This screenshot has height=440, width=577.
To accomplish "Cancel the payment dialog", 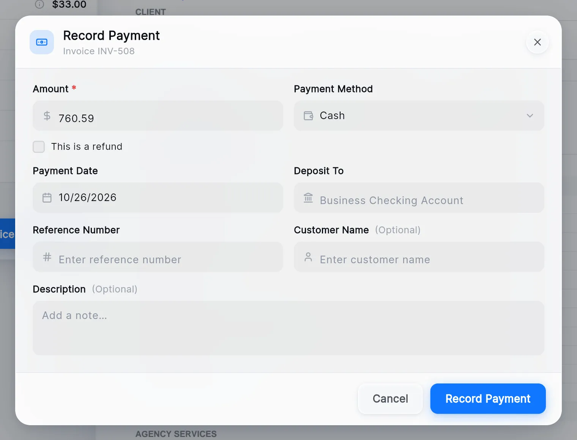I will tap(390, 399).
